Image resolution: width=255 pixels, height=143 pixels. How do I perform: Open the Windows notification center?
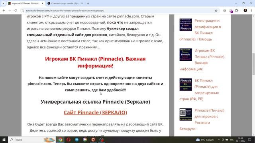click(x=250, y=139)
